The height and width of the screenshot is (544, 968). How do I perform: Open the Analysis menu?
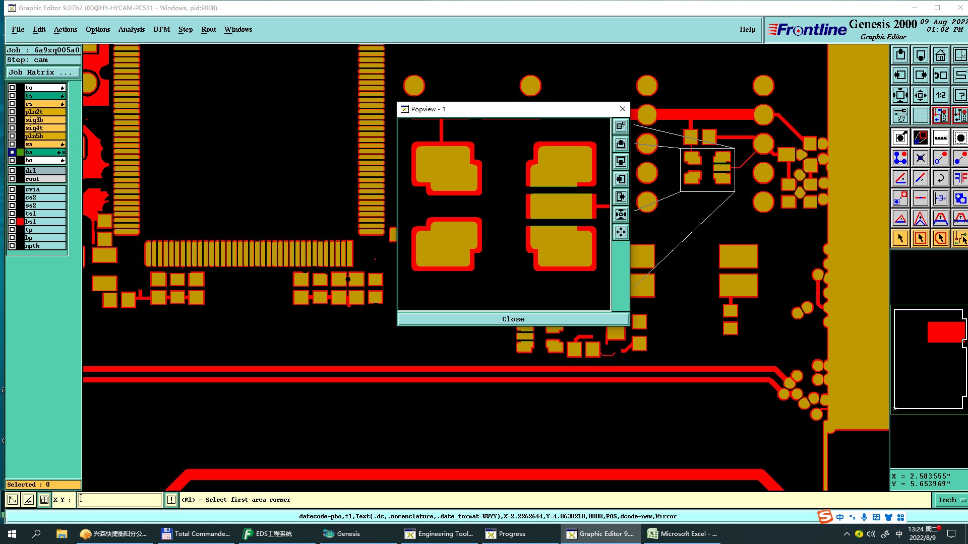[x=131, y=29]
